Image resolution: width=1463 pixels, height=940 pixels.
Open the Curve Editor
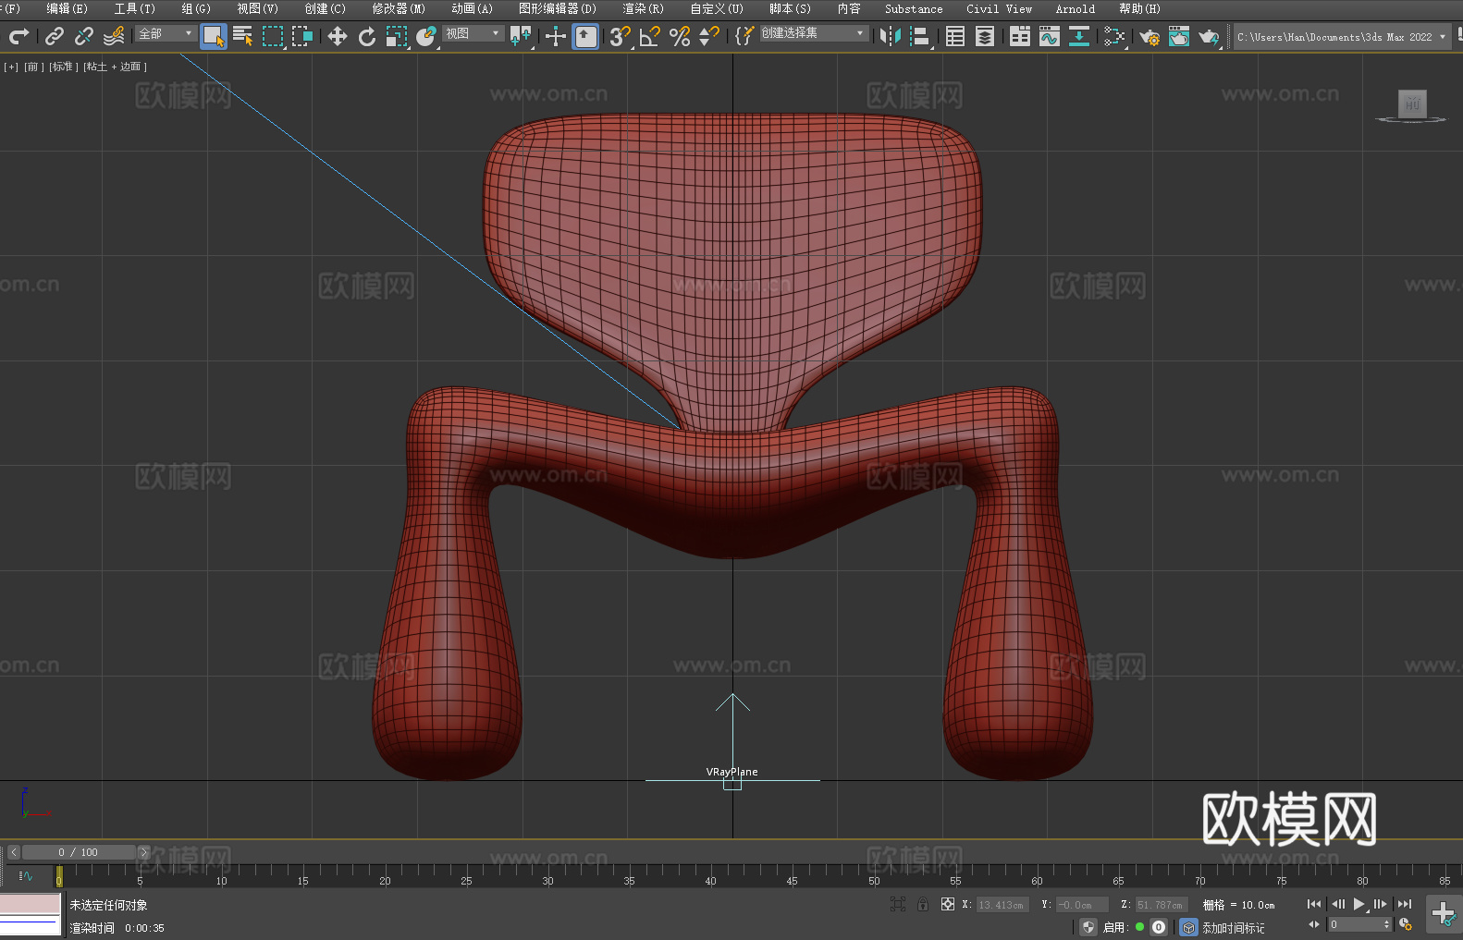coord(1050,36)
